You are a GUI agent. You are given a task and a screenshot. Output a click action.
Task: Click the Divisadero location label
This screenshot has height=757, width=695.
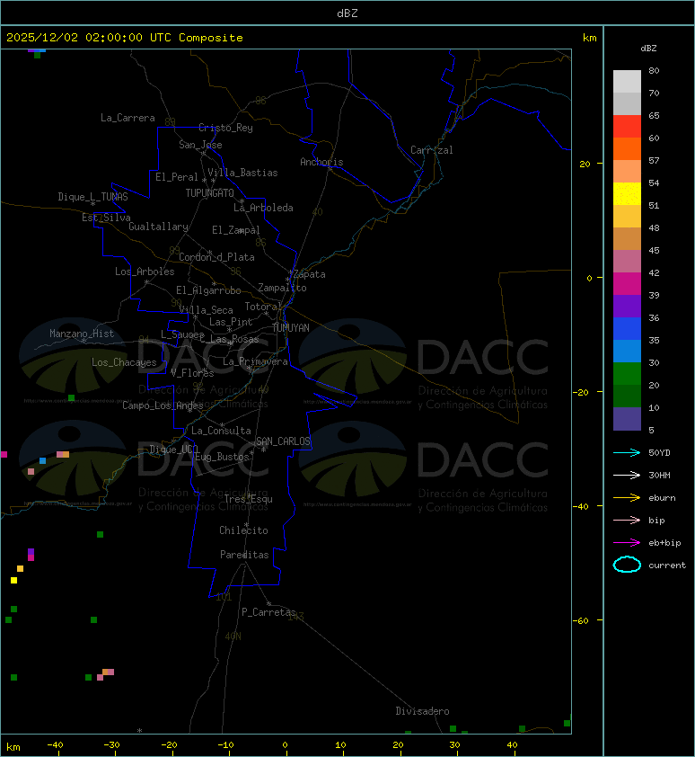(x=423, y=711)
